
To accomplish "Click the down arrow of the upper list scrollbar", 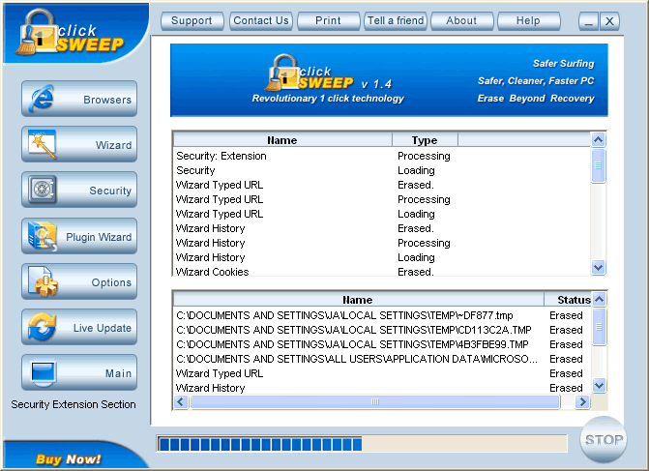I will click(x=598, y=267).
